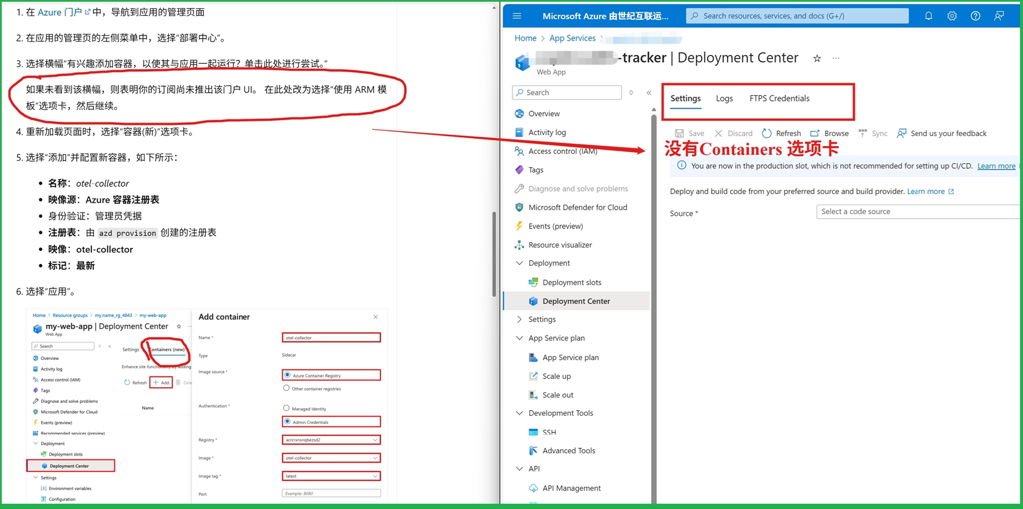Go to Home in the breadcrumb
Viewport: 1023px width, 509px height.
pos(525,38)
